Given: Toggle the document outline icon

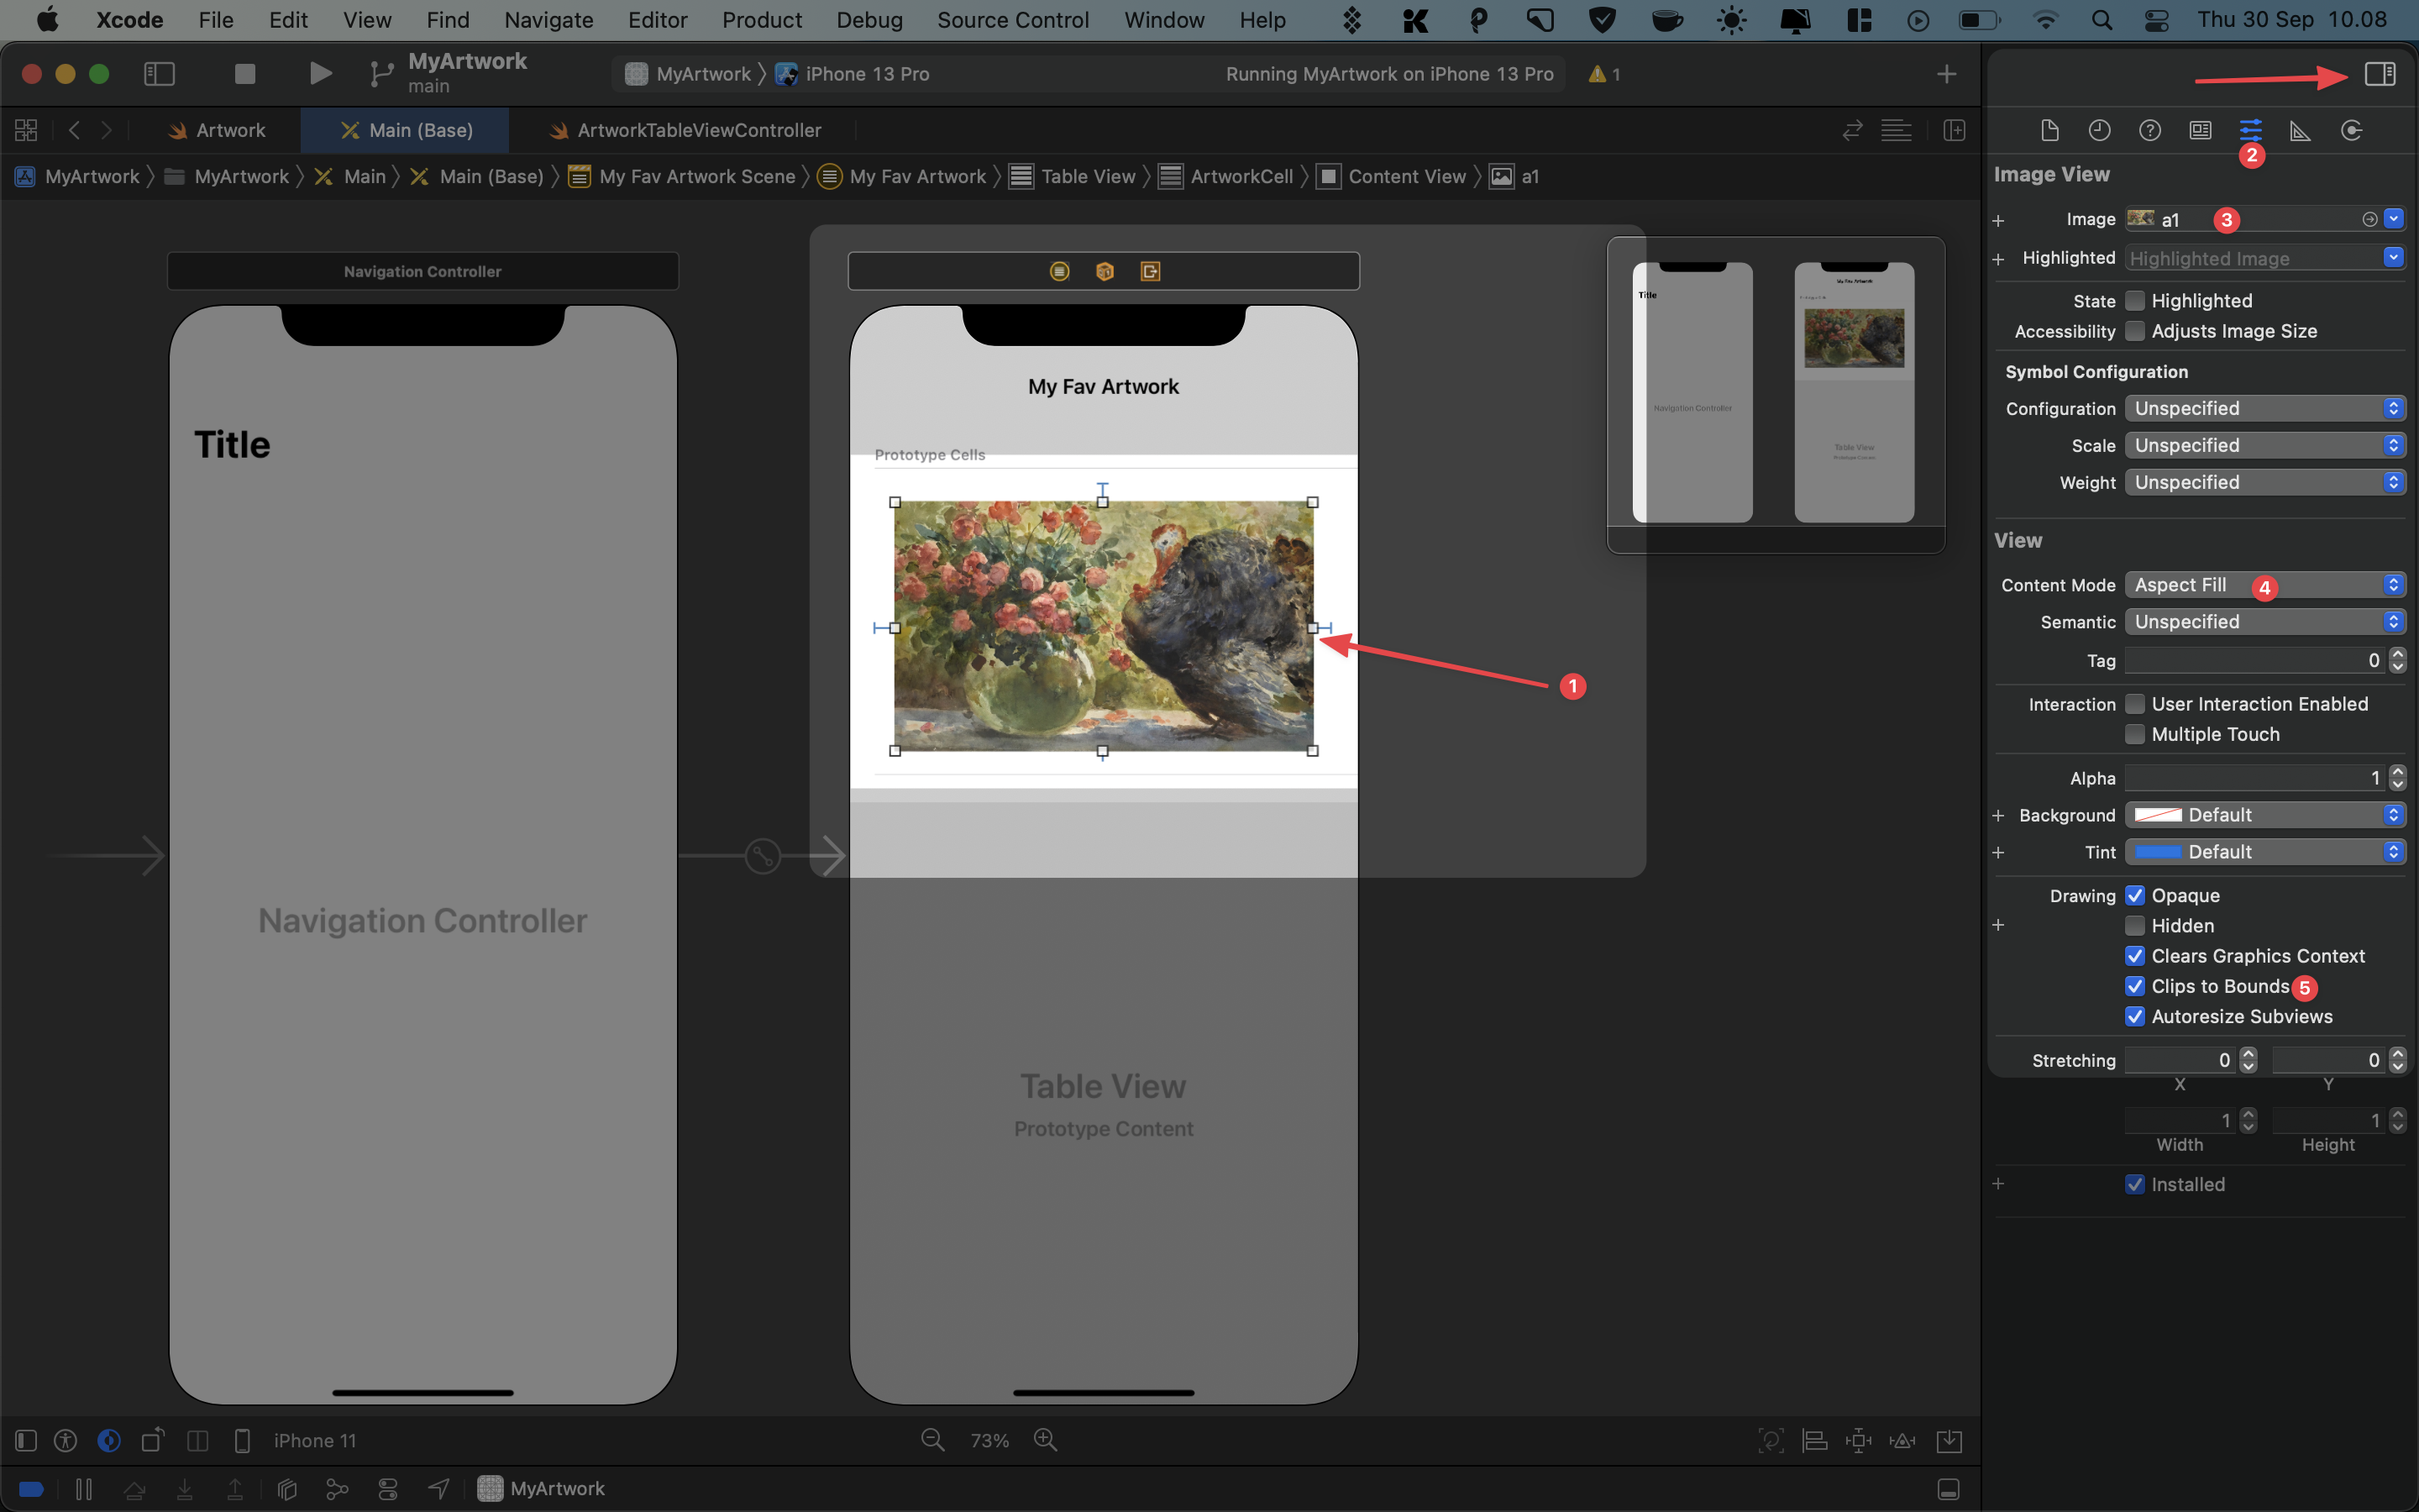Looking at the screenshot, I should point(26,1440).
